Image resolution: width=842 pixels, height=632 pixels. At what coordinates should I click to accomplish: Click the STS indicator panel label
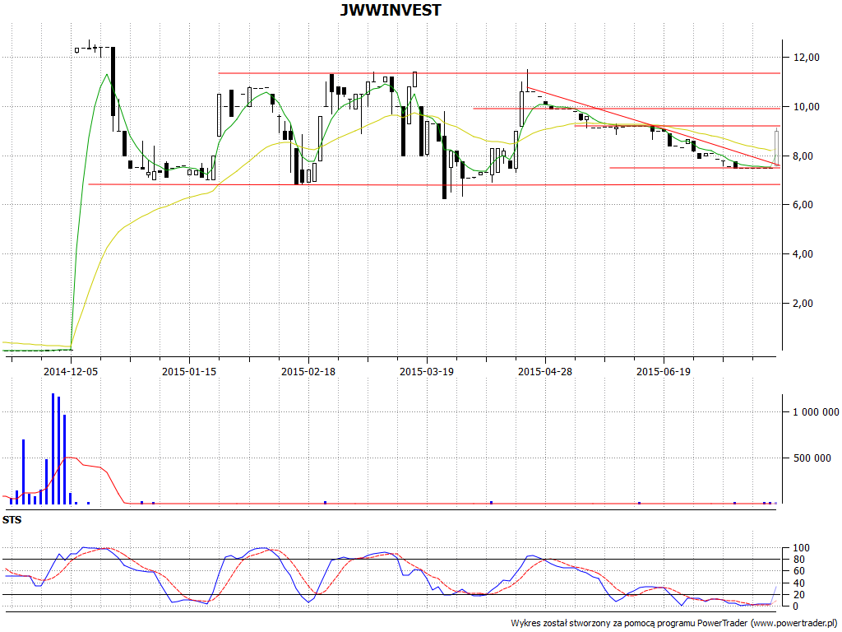coord(12,519)
